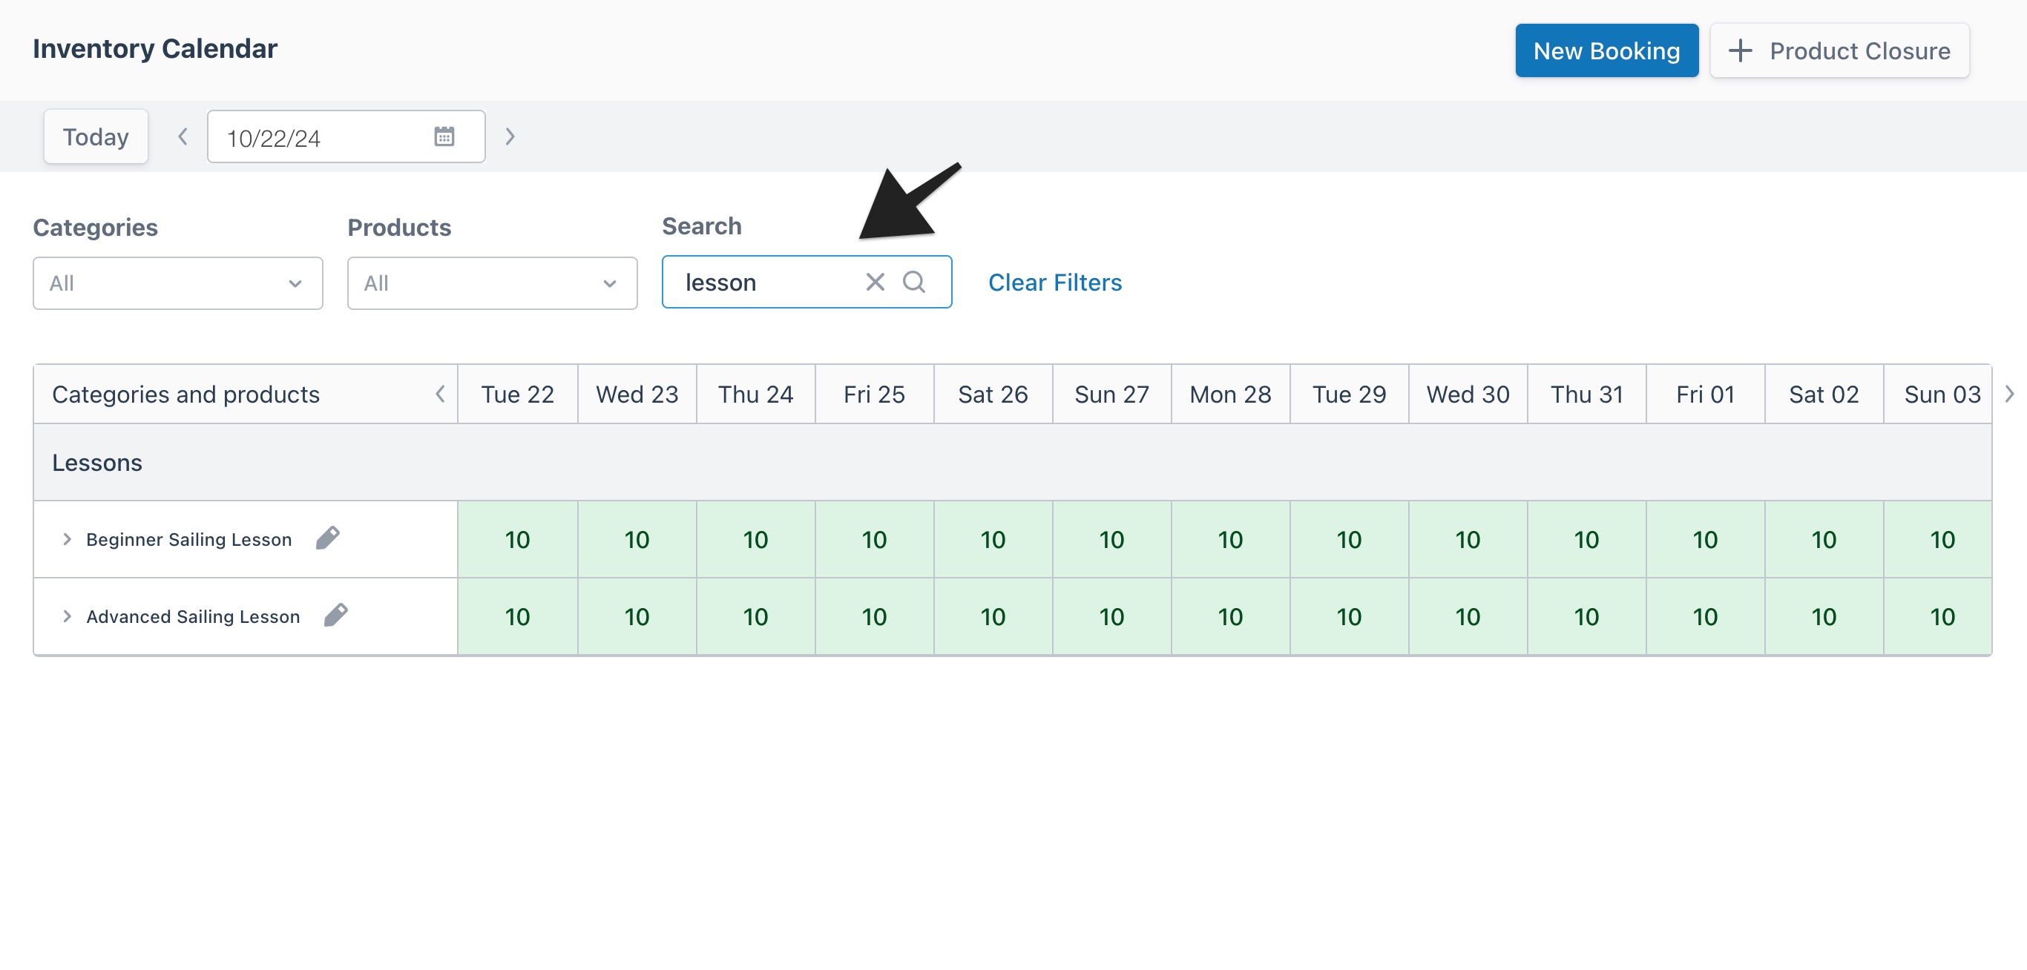
Task: Open Advanced Sailing Lesson availability on Tue 29
Action: [x=1350, y=617]
